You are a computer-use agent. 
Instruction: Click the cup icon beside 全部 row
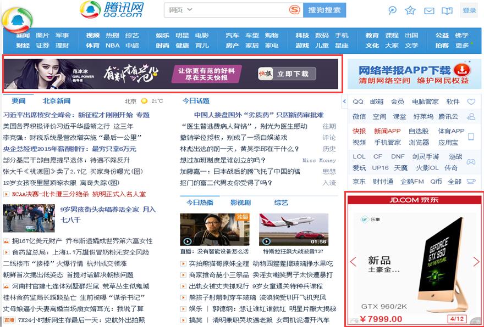tap(471, 182)
